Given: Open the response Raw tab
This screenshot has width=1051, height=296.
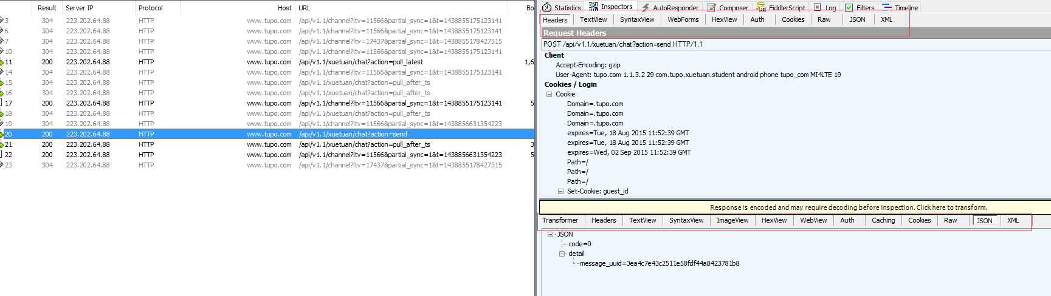Looking at the screenshot, I should pos(951,220).
